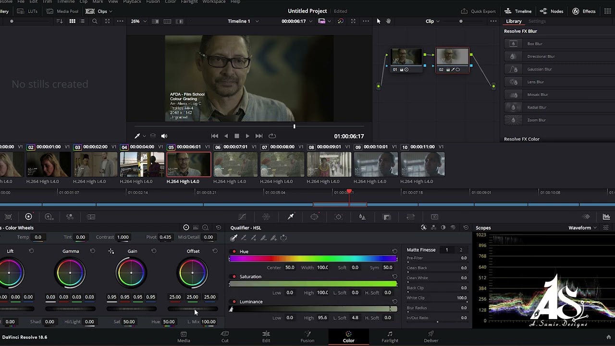This screenshot has width=615, height=346.
Task: Toggle Color Wheels mode circle icon
Action: 186,228
